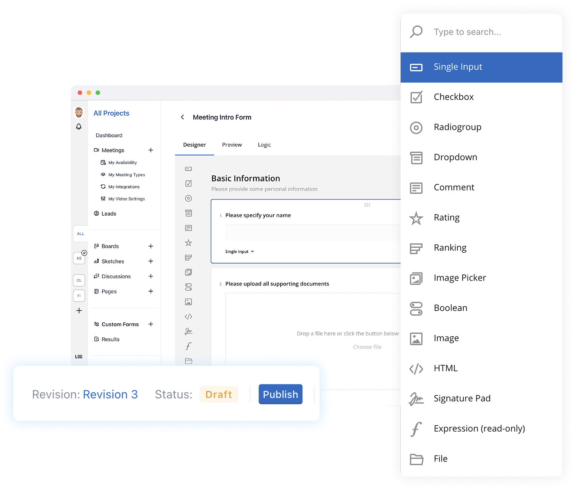Click Choose file in upload area
This screenshot has width=576, height=490.
click(367, 347)
